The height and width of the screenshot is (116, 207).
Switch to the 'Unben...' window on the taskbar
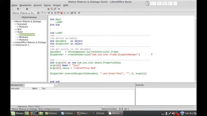pos(68,113)
